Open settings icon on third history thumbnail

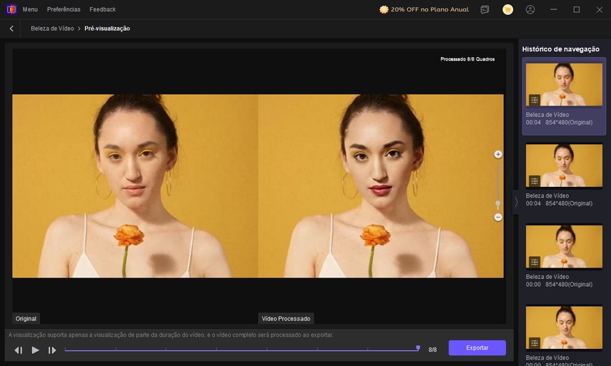[535, 262]
